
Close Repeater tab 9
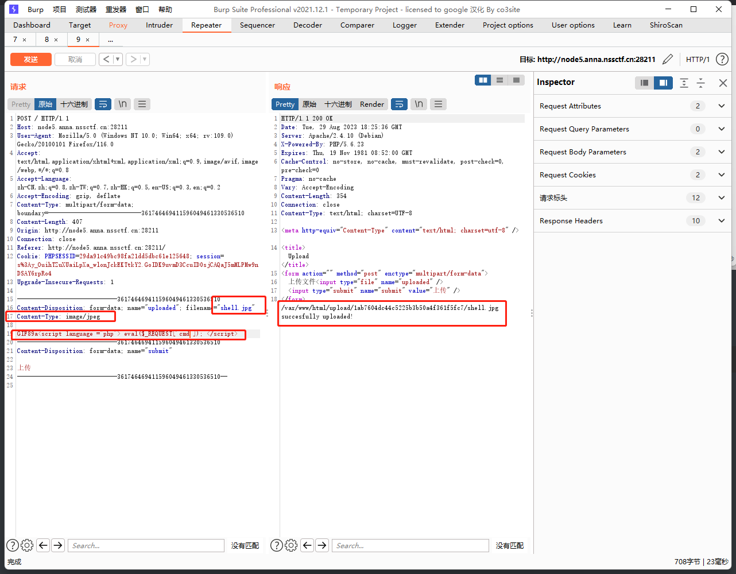click(87, 40)
